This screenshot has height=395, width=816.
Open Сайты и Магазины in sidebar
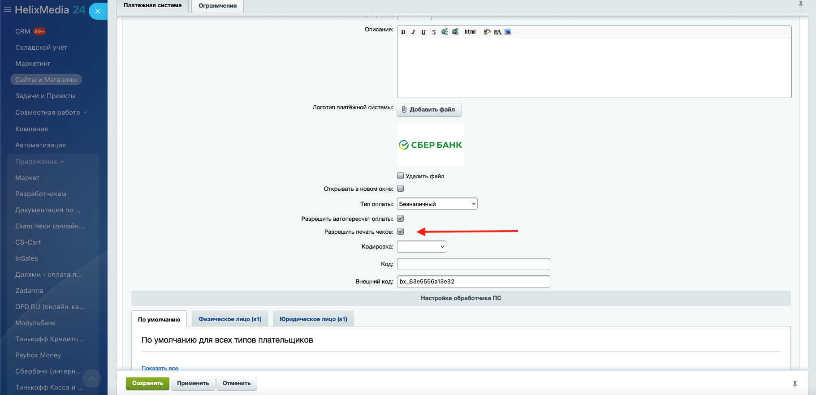pyautogui.click(x=46, y=80)
